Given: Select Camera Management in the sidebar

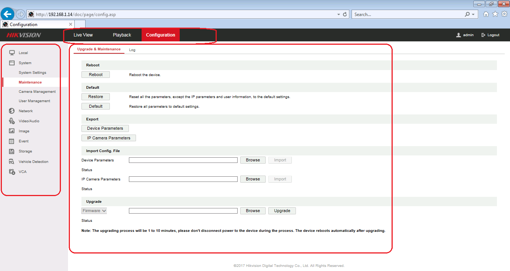Looking at the screenshot, I should coord(37,92).
